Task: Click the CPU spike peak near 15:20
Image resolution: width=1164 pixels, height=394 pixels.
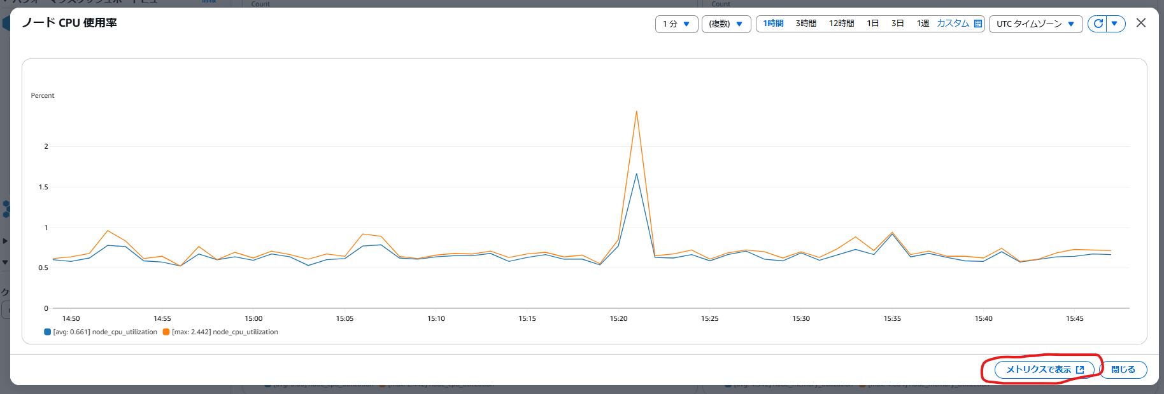Action: tap(636, 112)
